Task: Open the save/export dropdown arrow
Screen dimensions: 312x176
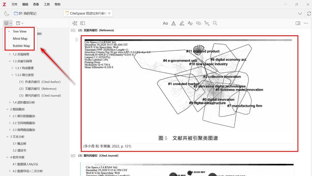Action: pyautogui.click(x=23, y=23)
